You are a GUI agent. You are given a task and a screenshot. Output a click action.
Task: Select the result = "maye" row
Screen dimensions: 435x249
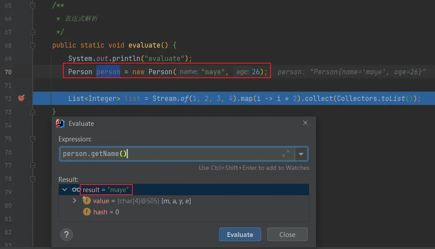pos(184,190)
